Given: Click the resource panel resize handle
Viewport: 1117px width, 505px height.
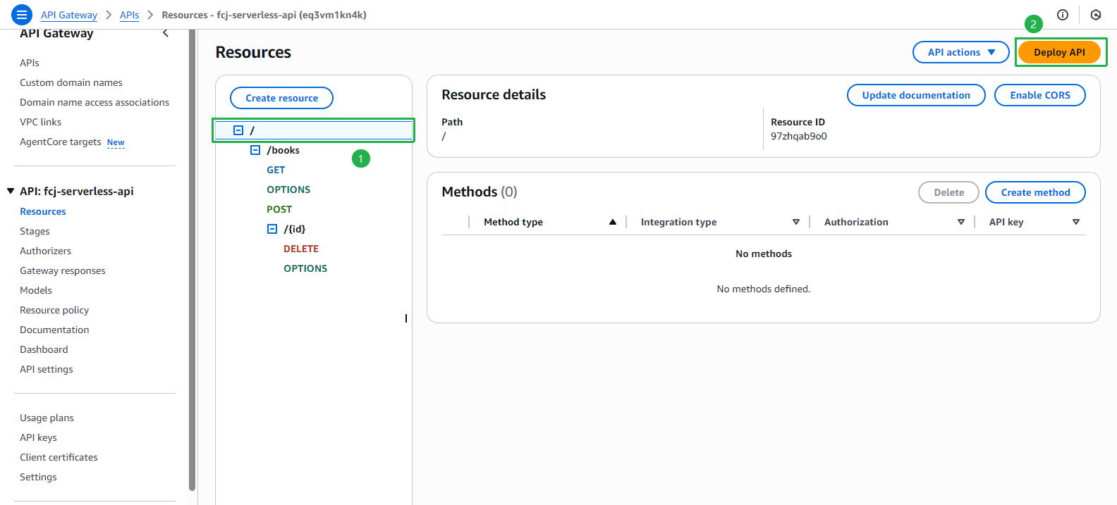Looking at the screenshot, I should tap(406, 318).
